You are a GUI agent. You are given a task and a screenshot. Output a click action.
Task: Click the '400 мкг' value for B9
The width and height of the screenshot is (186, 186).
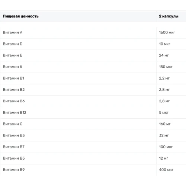click(x=166, y=170)
